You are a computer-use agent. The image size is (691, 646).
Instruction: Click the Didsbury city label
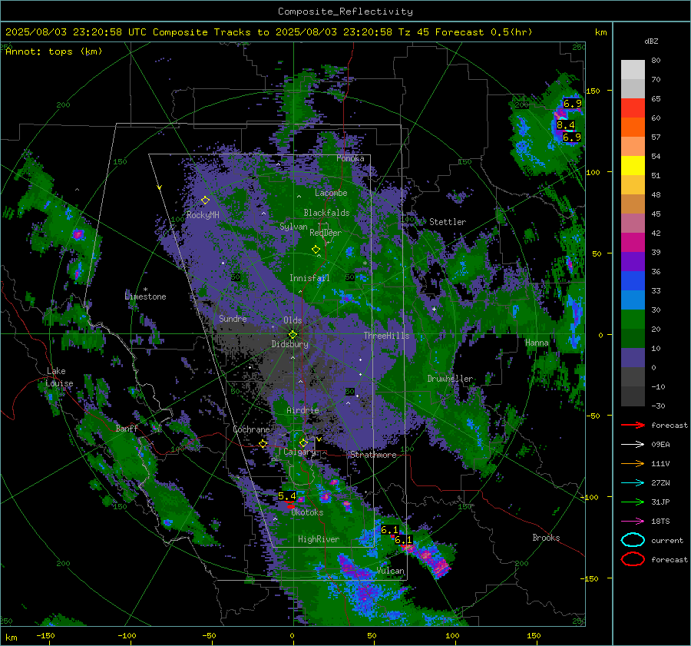[289, 344]
